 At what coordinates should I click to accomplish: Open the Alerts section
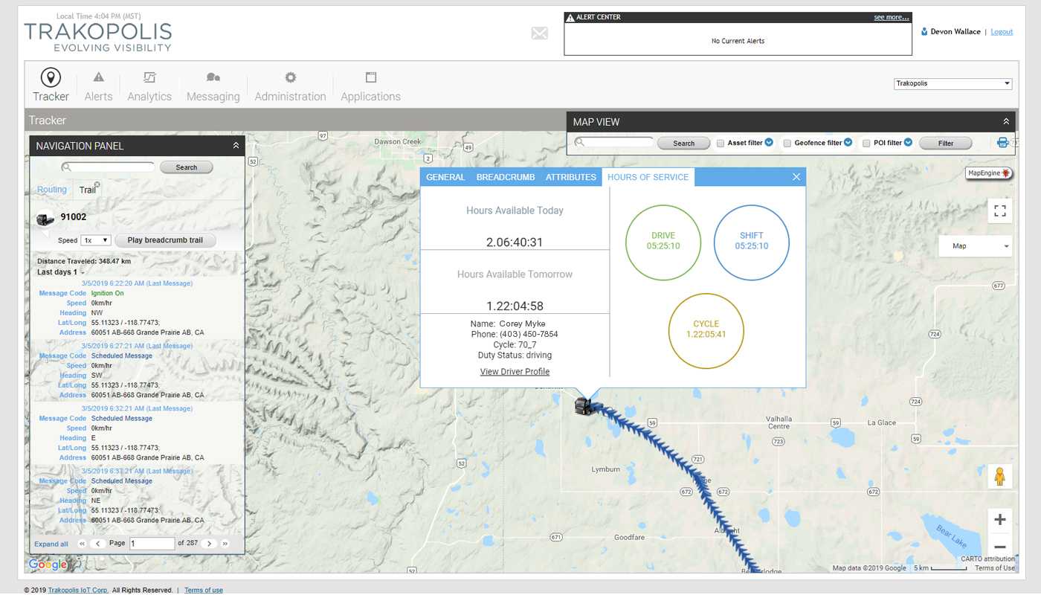click(98, 86)
